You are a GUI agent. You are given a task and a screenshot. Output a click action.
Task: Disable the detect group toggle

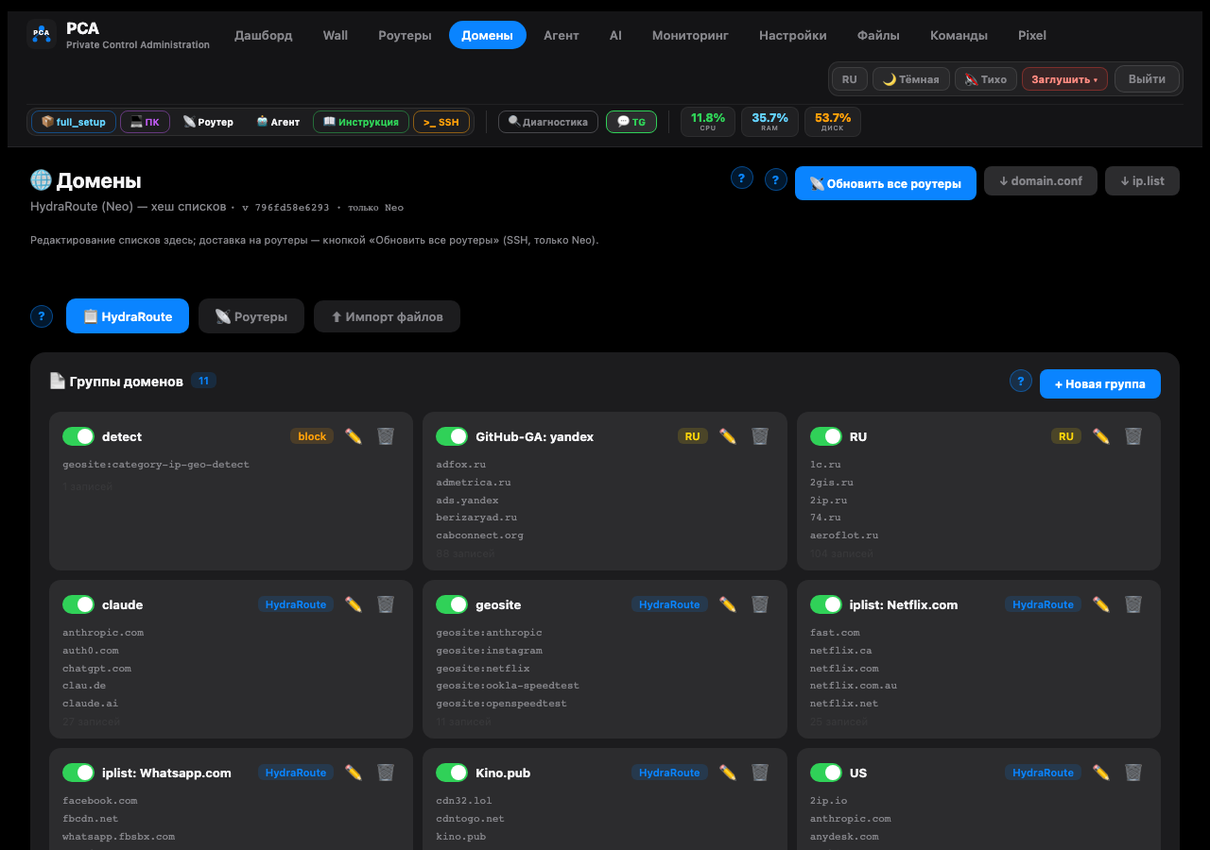click(78, 436)
